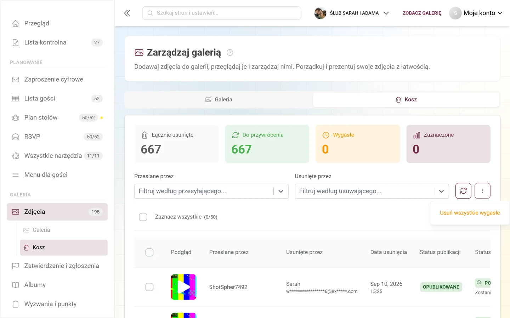Click the Wyzwania i punkty clipboard icon
Screen dimensions: 510x318
[x=16, y=304]
